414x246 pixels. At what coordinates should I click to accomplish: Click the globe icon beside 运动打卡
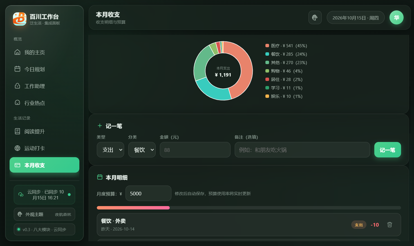click(17, 148)
